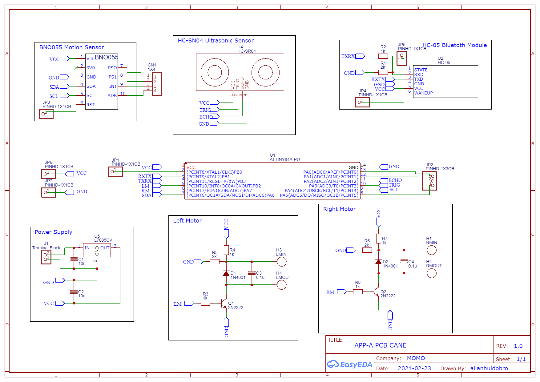
Task: Select the JP1 pin header symbol
Action: pyautogui.click(x=115, y=171)
